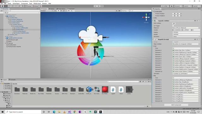
Task: Toggle Center pivot mode button
Action: point(29,6)
